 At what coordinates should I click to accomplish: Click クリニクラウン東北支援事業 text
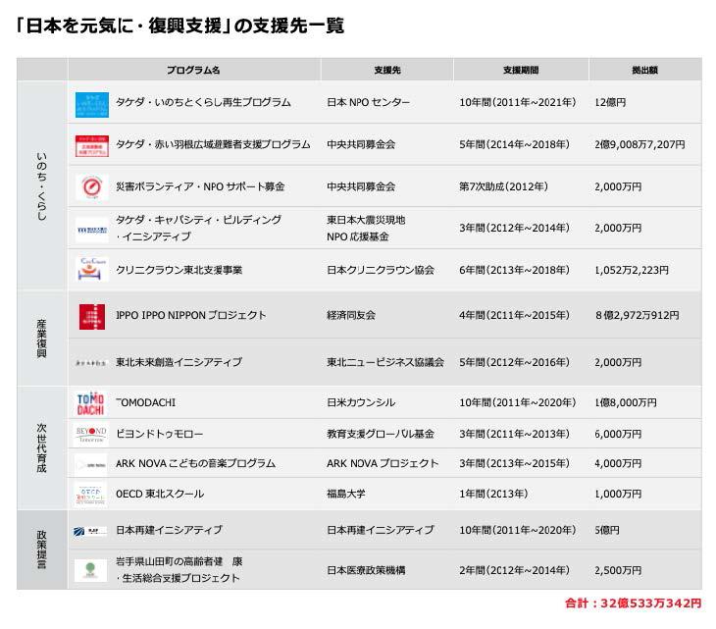(x=179, y=270)
